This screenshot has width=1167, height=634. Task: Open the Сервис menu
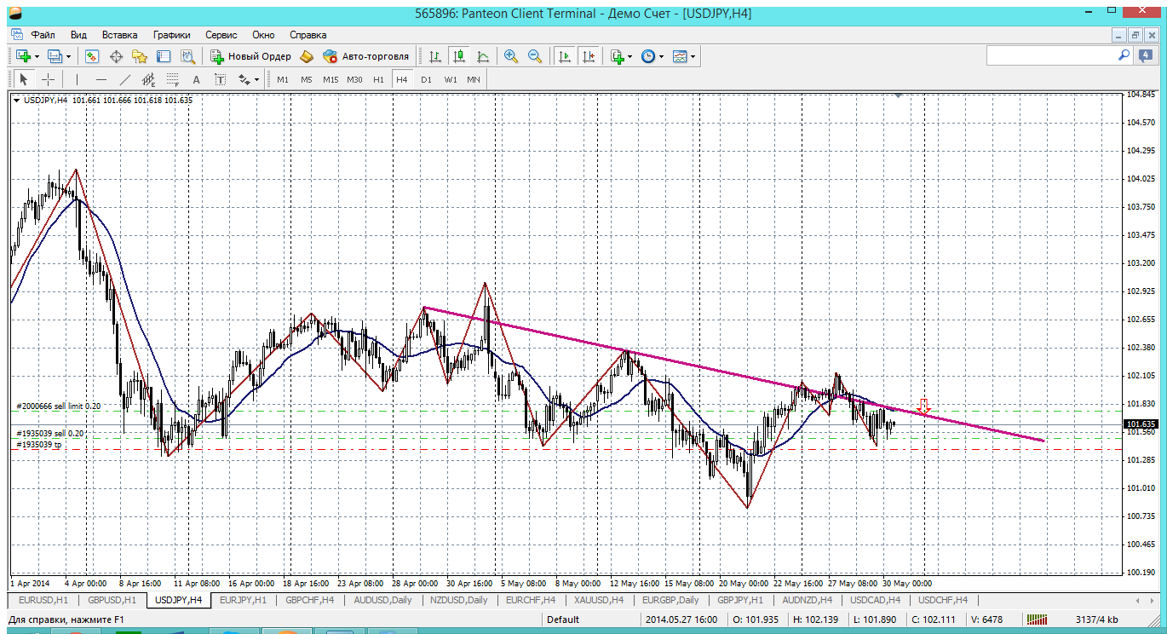point(221,35)
